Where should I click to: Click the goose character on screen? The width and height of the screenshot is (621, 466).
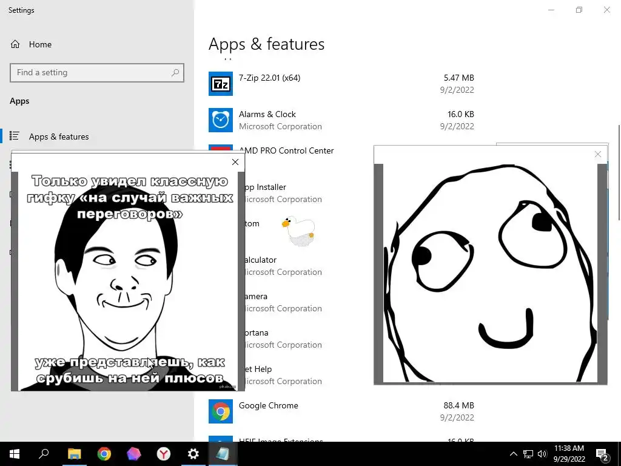299,231
